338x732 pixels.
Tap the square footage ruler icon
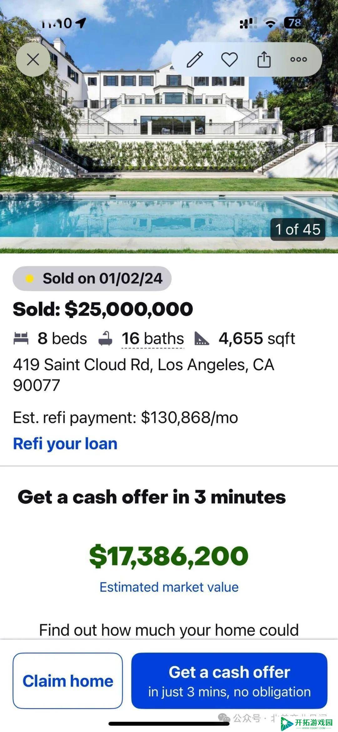point(202,339)
